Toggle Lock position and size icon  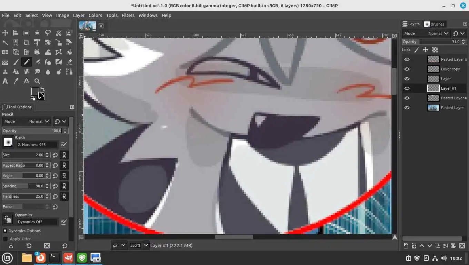(426, 50)
